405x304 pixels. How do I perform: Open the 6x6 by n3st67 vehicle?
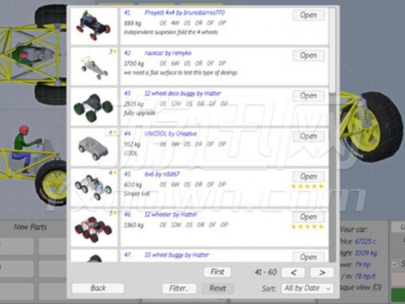(308, 176)
